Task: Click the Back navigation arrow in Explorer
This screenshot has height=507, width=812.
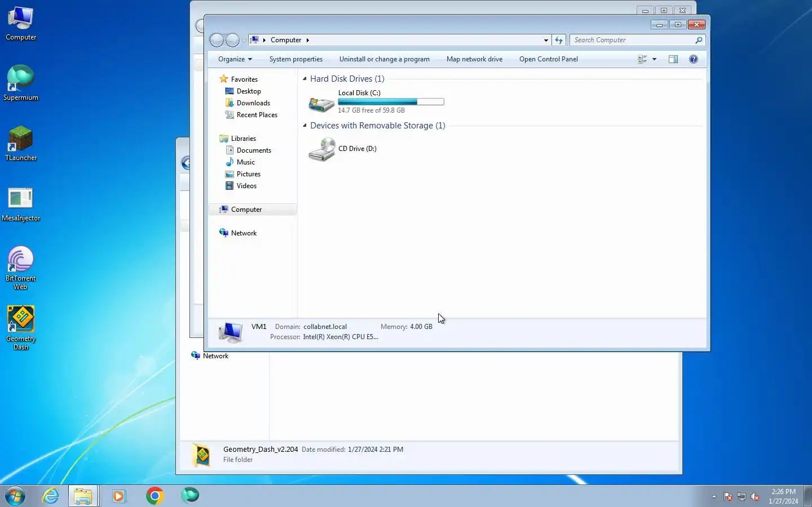Action: tap(217, 40)
